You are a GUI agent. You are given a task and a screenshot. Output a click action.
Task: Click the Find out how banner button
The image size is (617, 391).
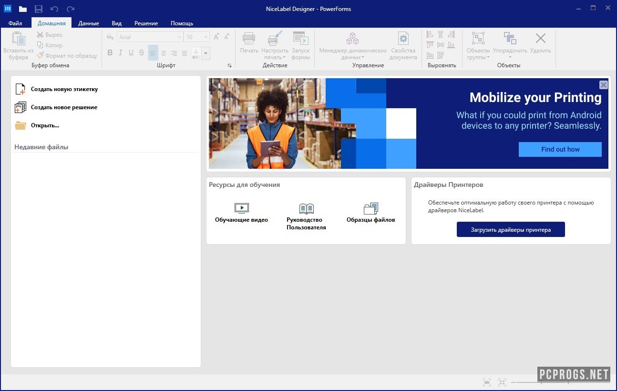point(560,149)
